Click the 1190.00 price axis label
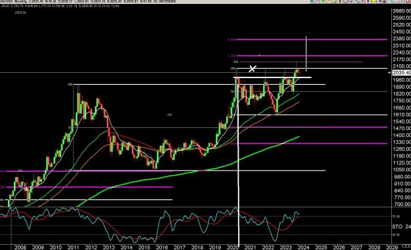411x250 pixels. (x=402, y=156)
